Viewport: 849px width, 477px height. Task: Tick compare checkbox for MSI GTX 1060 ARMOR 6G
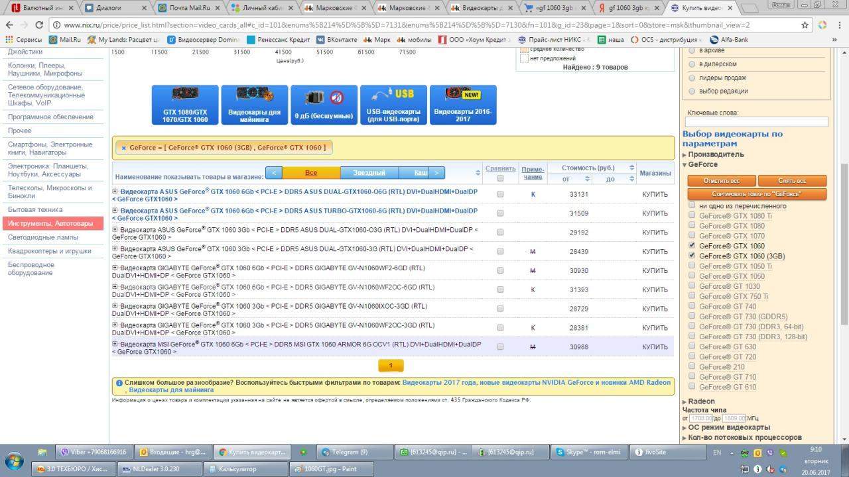[x=500, y=346]
